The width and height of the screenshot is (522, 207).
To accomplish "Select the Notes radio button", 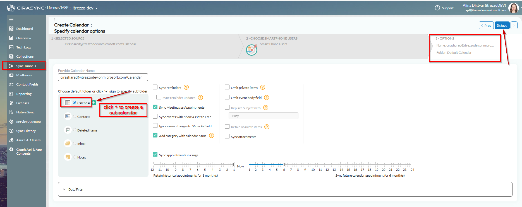I will click(75, 157).
